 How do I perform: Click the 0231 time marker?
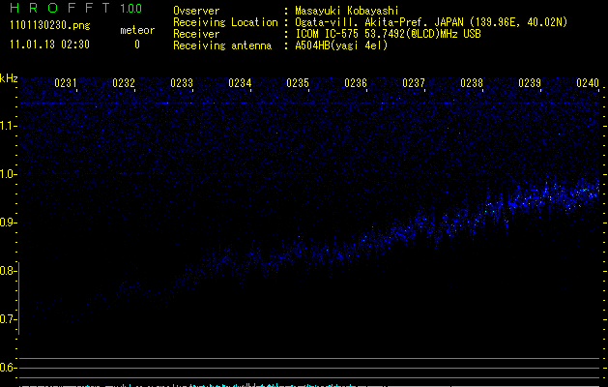(66, 84)
